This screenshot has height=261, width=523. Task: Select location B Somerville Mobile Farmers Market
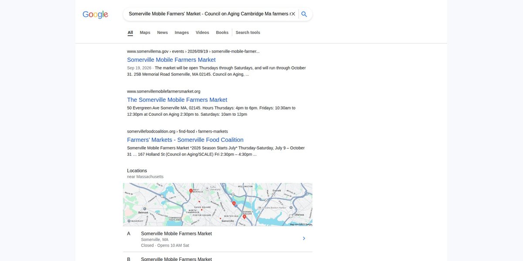[x=176, y=259]
